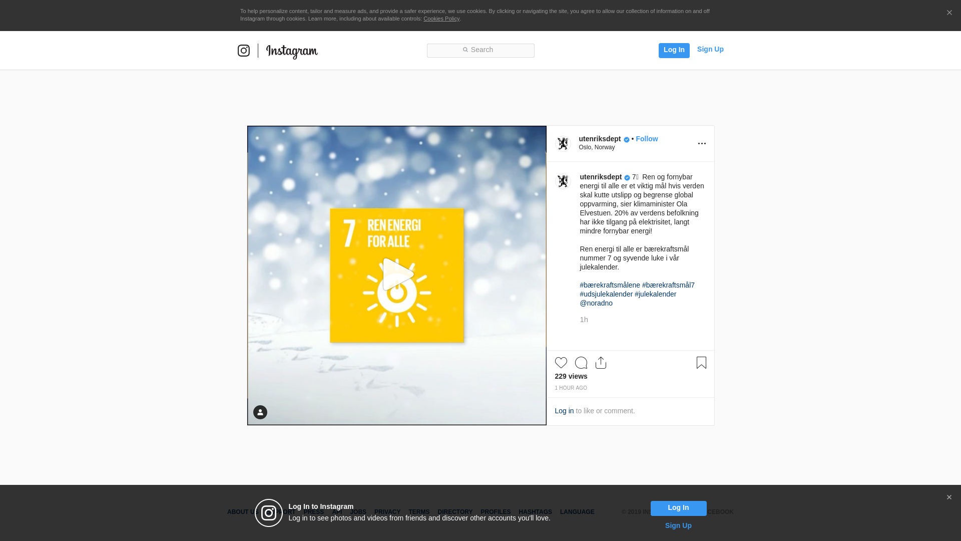Close the bottom Log In to Instagram banner
Viewport: 961px width, 541px height.
(949, 497)
